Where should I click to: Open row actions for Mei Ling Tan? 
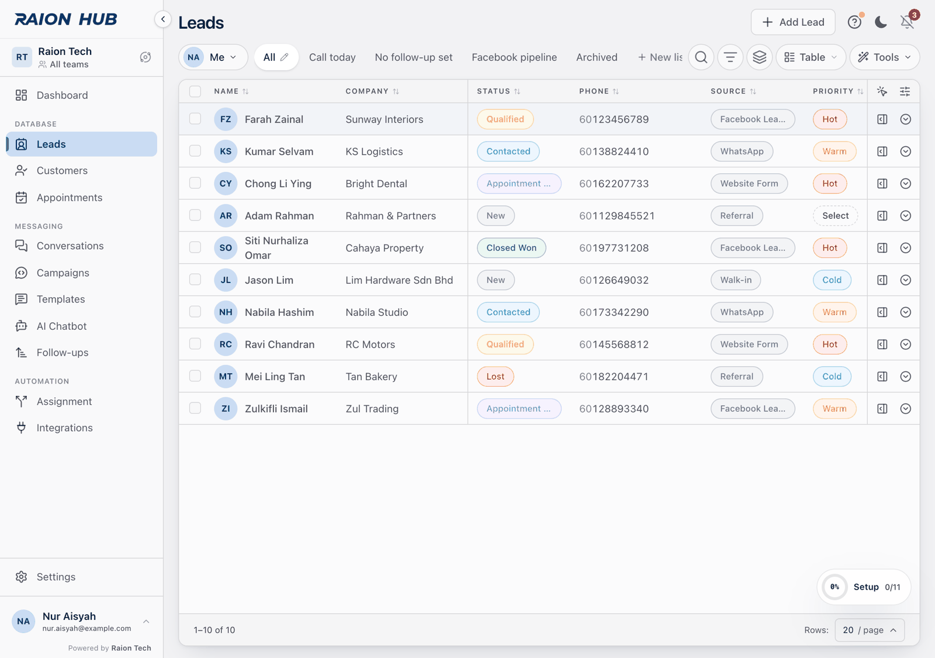pos(906,377)
